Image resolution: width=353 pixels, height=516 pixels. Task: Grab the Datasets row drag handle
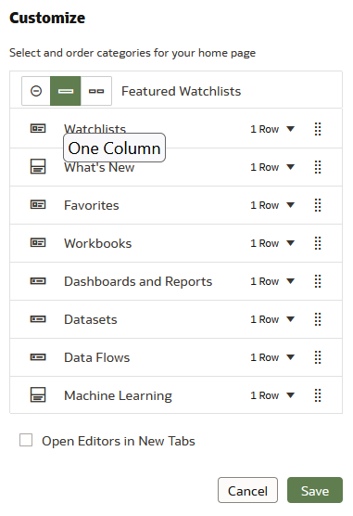[x=318, y=319]
